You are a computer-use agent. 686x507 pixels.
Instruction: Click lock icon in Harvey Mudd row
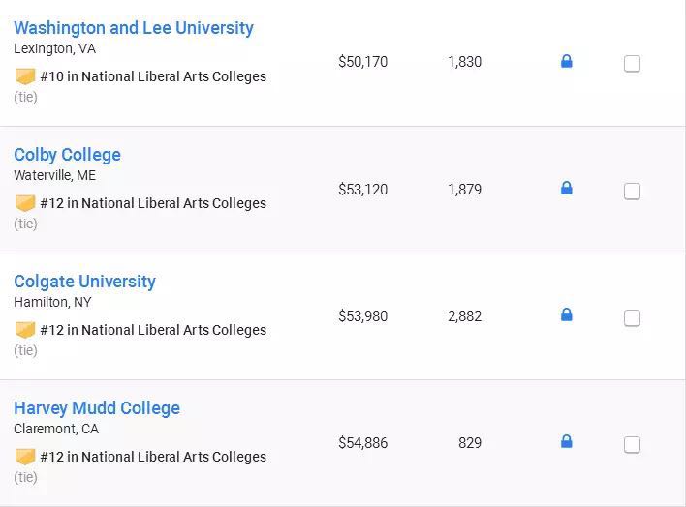tap(567, 442)
